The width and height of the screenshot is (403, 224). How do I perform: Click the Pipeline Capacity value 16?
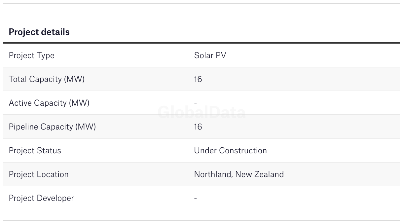198,127
